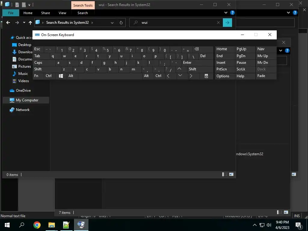Open Explorer help question mark

point(233,13)
